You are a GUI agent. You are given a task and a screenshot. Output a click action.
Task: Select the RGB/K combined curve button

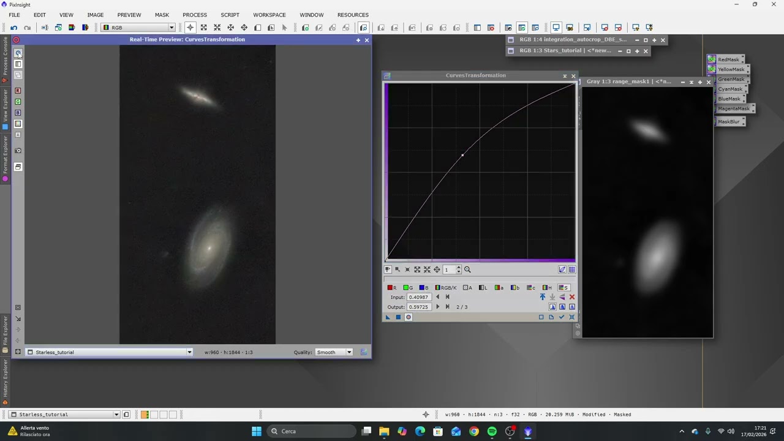coord(445,287)
